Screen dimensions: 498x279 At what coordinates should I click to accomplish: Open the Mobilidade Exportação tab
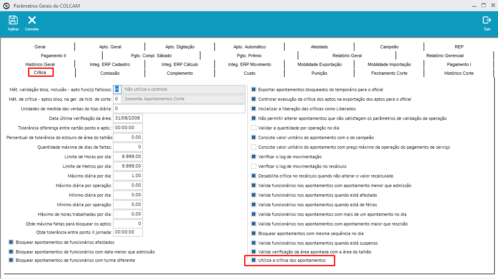tap(320, 64)
